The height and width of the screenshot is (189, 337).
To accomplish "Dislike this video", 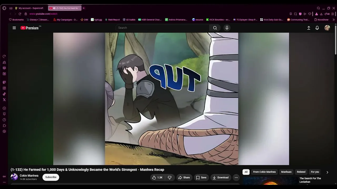I will (170, 177).
